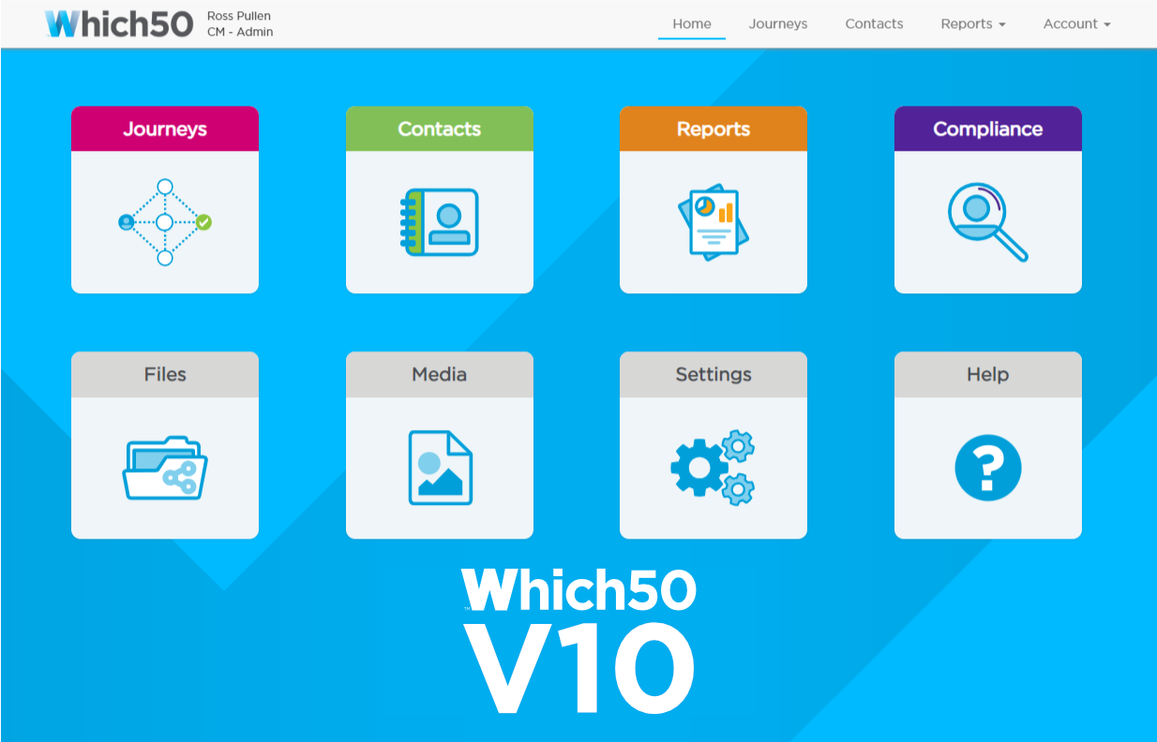The height and width of the screenshot is (742, 1157).
Task: Select Home in the navigation bar
Action: click(692, 24)
